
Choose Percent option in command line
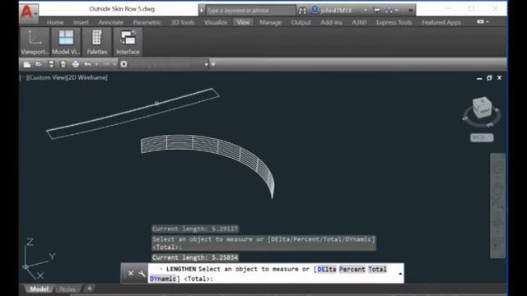coord(352,269)
